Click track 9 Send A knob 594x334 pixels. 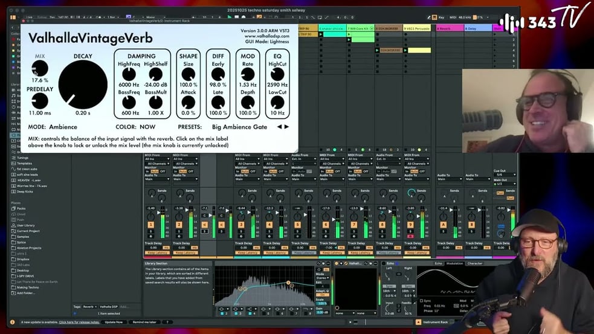411,193
